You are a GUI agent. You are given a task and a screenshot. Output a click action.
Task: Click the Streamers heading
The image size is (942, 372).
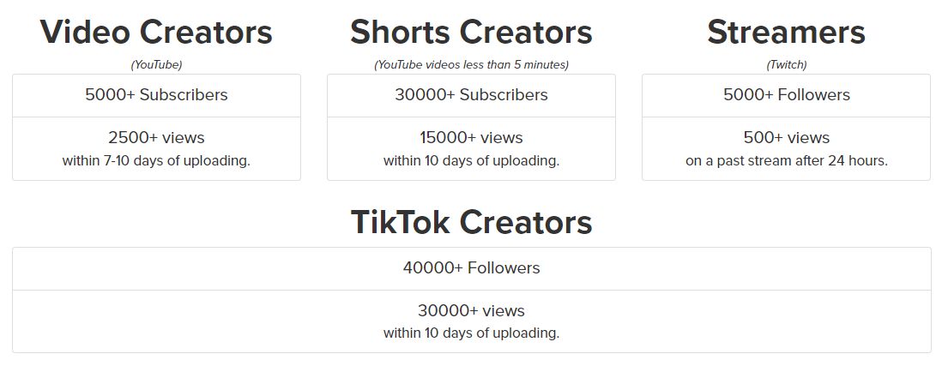[x=786, y=32]
